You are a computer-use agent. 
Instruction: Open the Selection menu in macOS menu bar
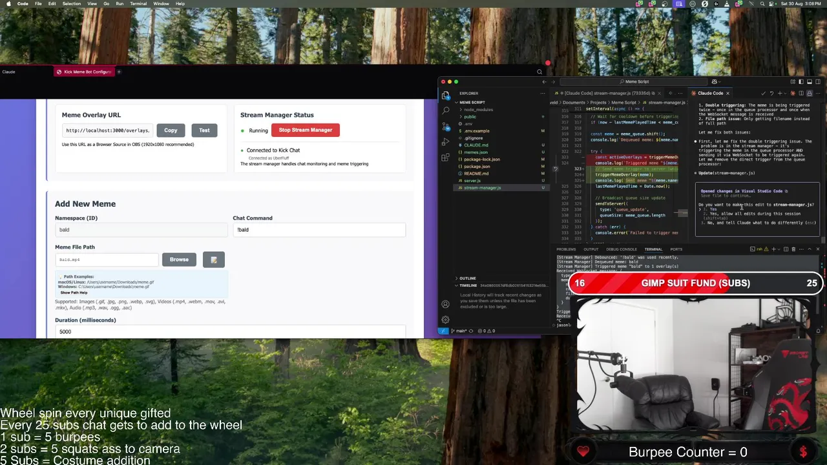[71, 4]
